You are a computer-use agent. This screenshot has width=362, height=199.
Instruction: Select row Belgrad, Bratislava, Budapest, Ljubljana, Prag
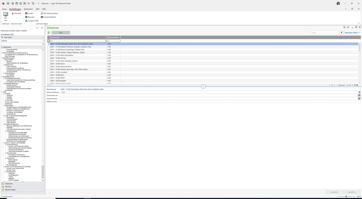click(203, 47)
